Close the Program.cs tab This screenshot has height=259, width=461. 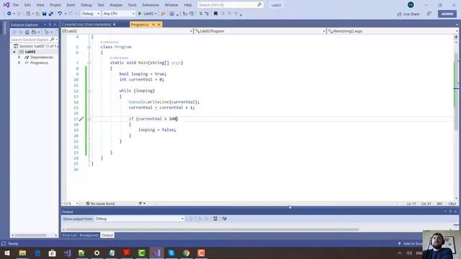click(159, 24)
